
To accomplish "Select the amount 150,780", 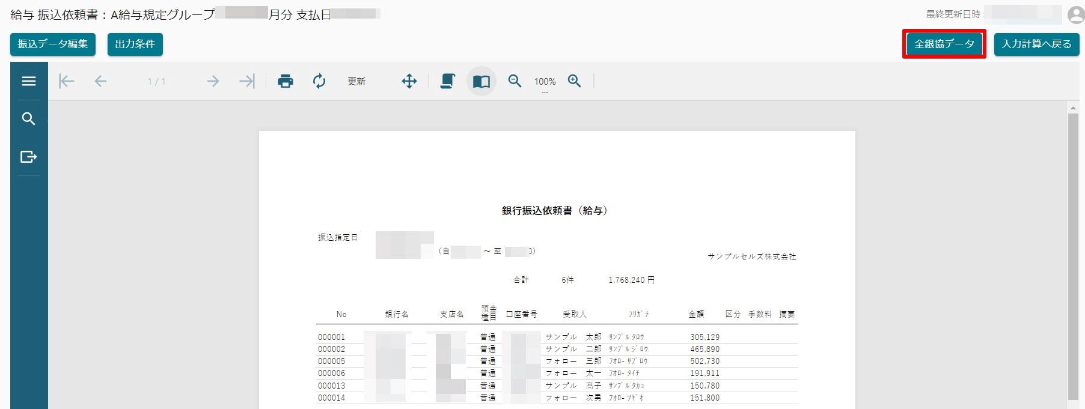I will coord(704,386).
